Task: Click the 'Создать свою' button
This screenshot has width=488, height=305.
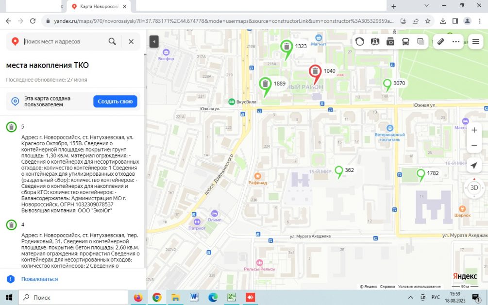Action: click(115, 102)
